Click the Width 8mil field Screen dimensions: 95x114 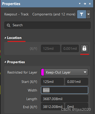[64, 90]
